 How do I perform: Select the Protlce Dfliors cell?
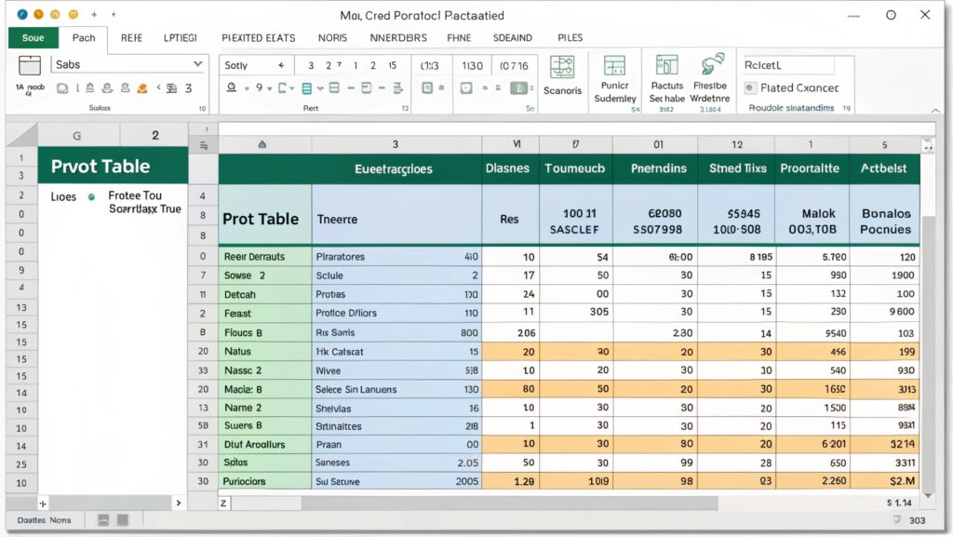(396, 313)
